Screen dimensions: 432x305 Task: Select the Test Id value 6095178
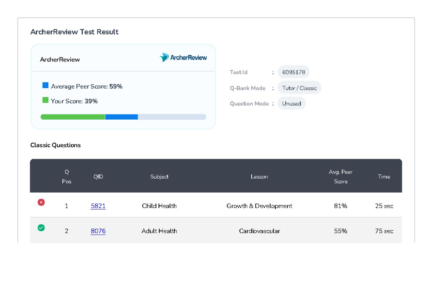click(x=293, y=72)
